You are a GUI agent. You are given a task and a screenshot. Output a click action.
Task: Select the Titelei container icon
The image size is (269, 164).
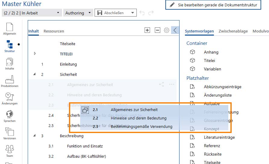(192, 60)
